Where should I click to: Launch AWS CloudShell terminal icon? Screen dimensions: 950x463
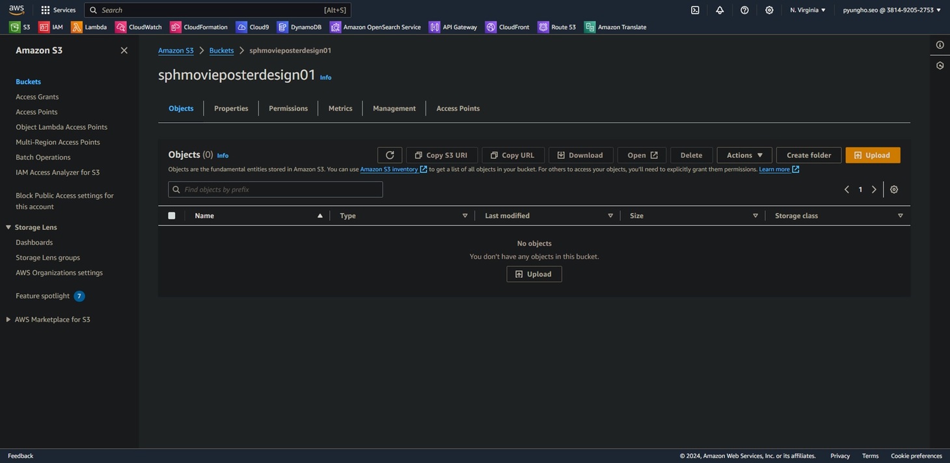point(695,10)
